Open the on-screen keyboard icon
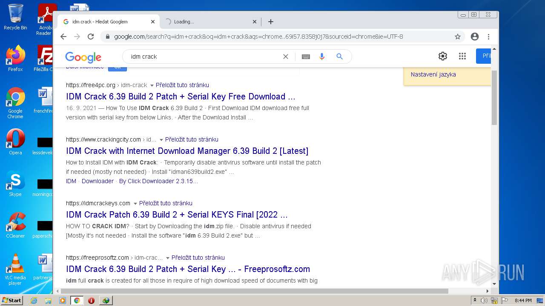The height and width of the screenshot is (306, 545). (x=306, y=57)
